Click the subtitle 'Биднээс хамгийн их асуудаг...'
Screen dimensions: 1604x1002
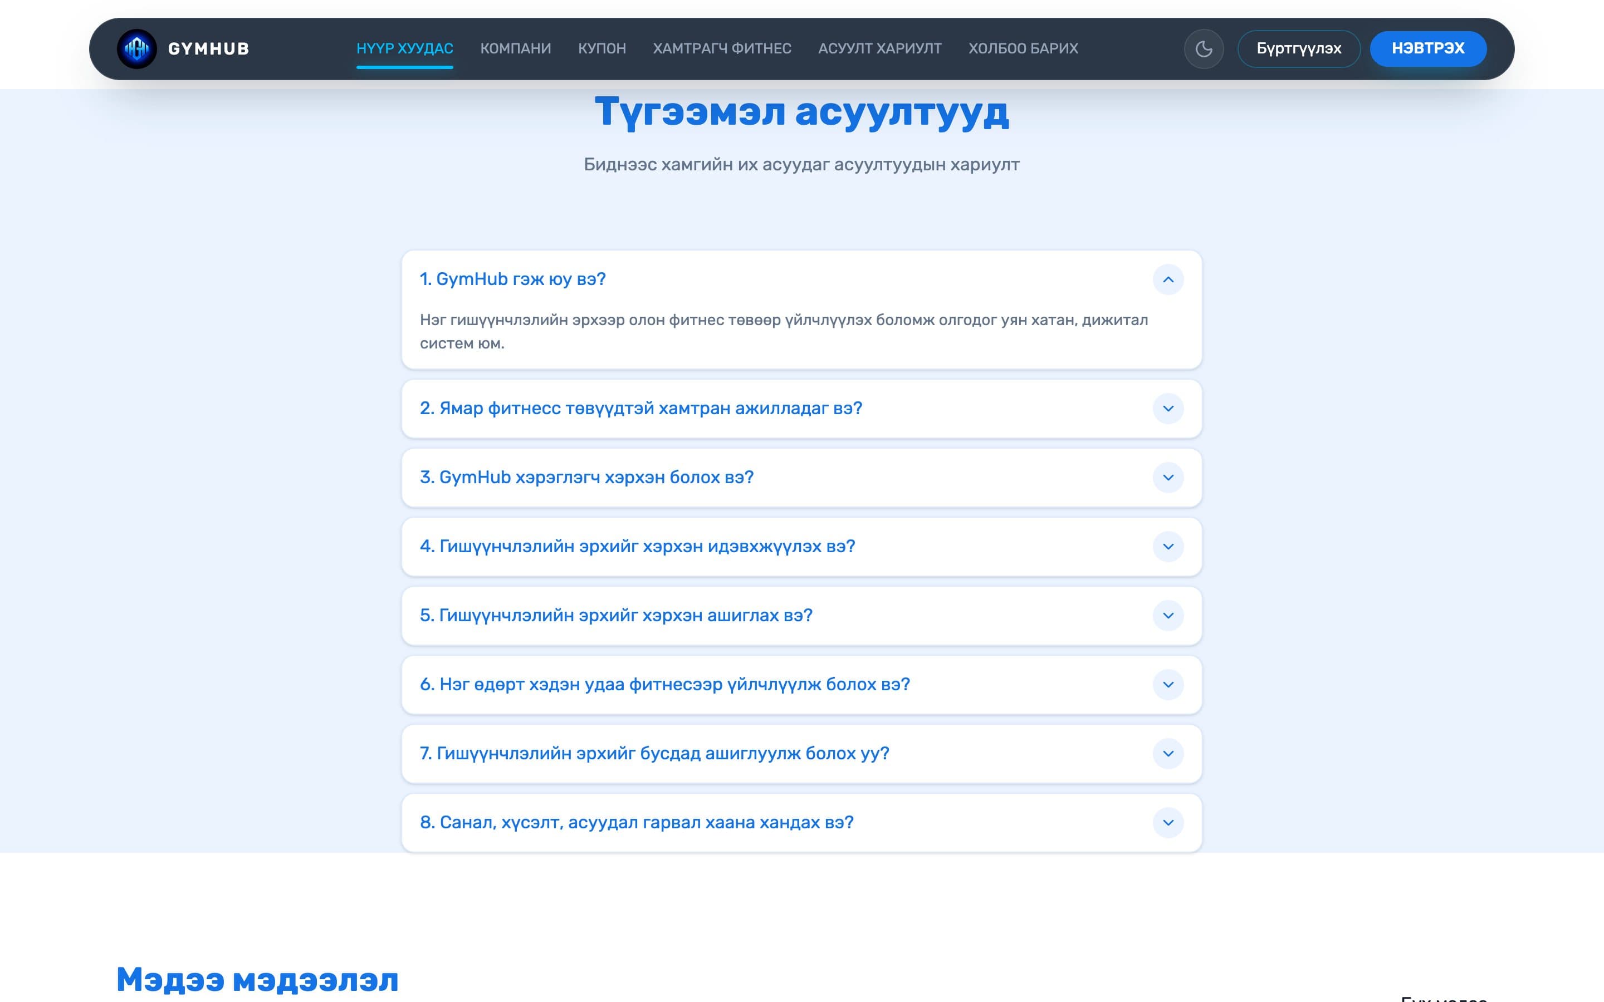[801, 164]
